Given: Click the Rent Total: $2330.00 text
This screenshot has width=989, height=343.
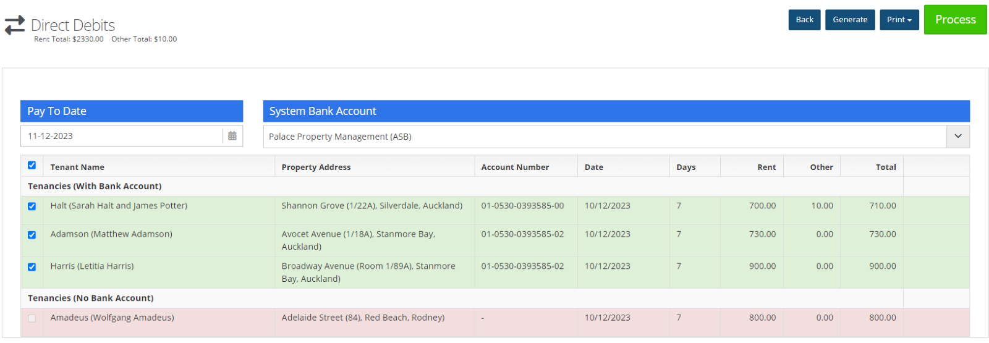Looking at the screenshot, I should [69, 39].
